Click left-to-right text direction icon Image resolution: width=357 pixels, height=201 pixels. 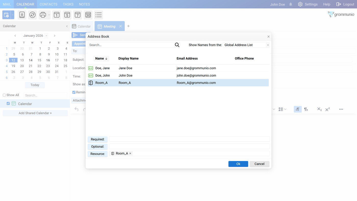coord(298,109)
